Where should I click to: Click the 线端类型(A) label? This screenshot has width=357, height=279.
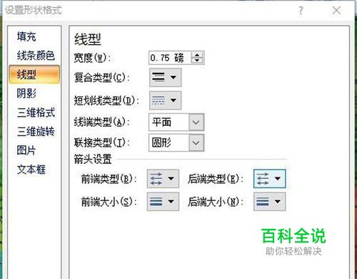coord(102,122)
